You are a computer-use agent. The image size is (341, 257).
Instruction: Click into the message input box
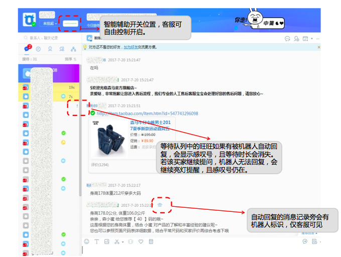pos(201,250)
